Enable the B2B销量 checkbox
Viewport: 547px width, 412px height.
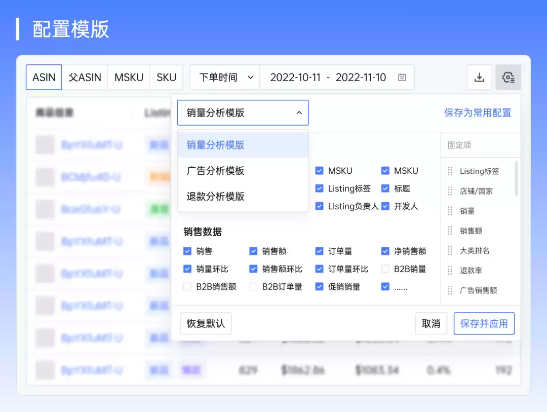(385, 269)
